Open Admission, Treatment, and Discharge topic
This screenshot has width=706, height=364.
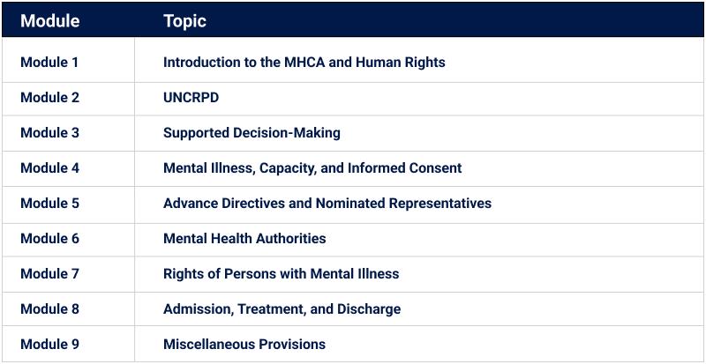[282, 309]
